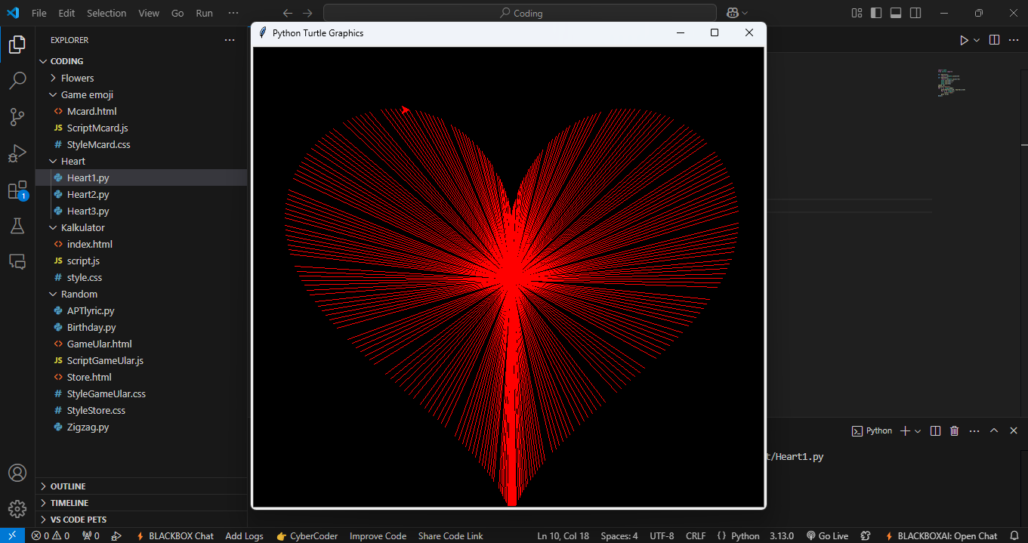
Task: Split the terminal pane
Action: click(x=935, y=430)
